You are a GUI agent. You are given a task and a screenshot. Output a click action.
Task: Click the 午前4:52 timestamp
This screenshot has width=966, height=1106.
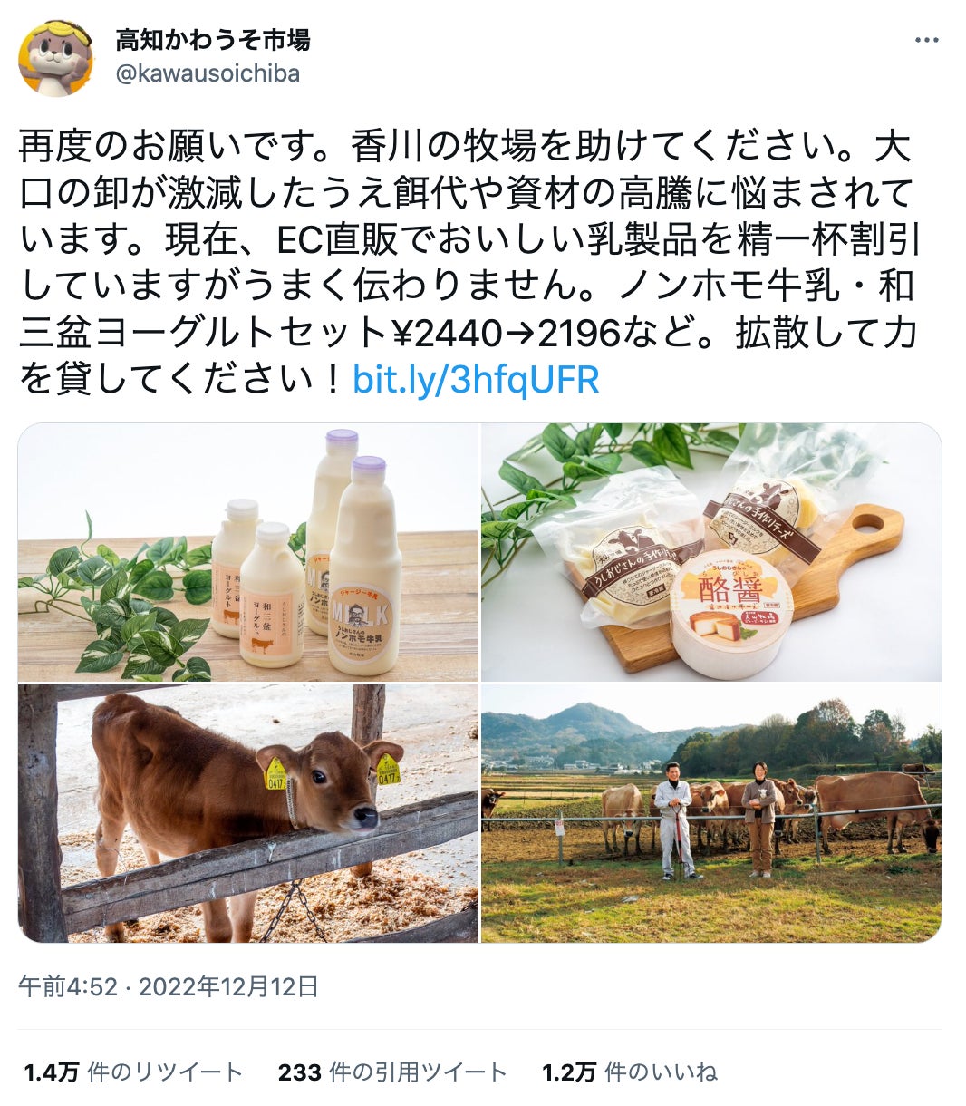pyautogui.click(x=68, y=986)
